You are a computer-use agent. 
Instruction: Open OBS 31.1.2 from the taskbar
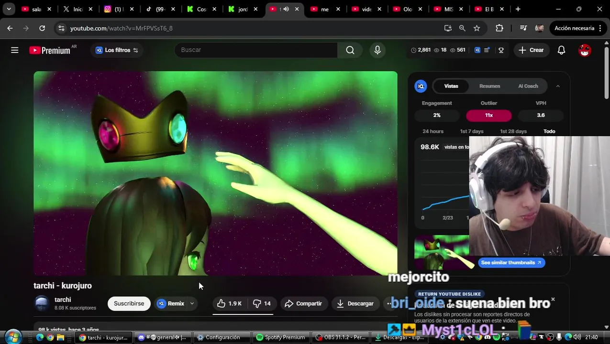tap(341, 337)
